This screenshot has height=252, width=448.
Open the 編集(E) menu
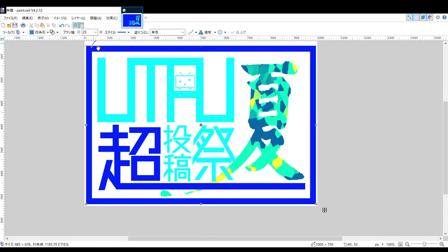point(28,18)
